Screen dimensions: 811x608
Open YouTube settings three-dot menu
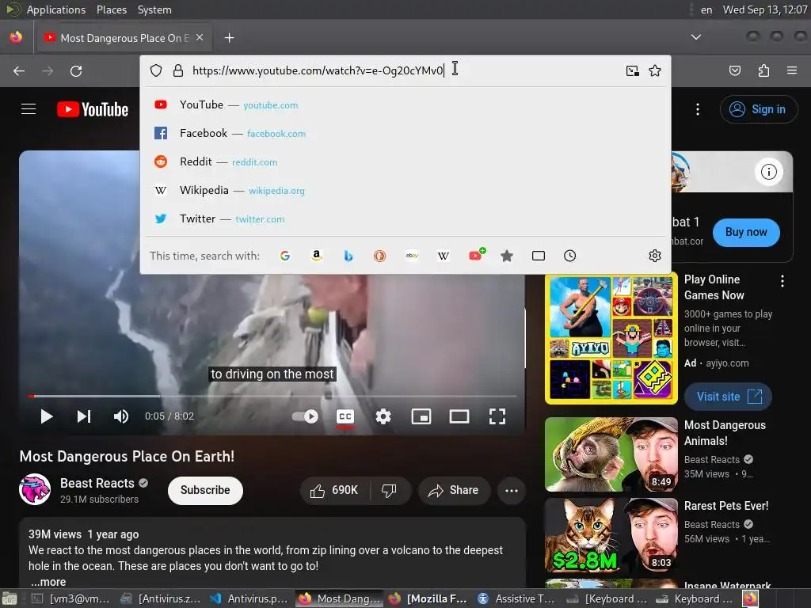pyautogui.click(x=698, y=109)
